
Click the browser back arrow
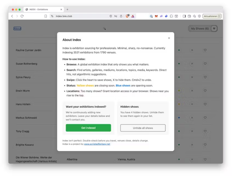point(12,16)
